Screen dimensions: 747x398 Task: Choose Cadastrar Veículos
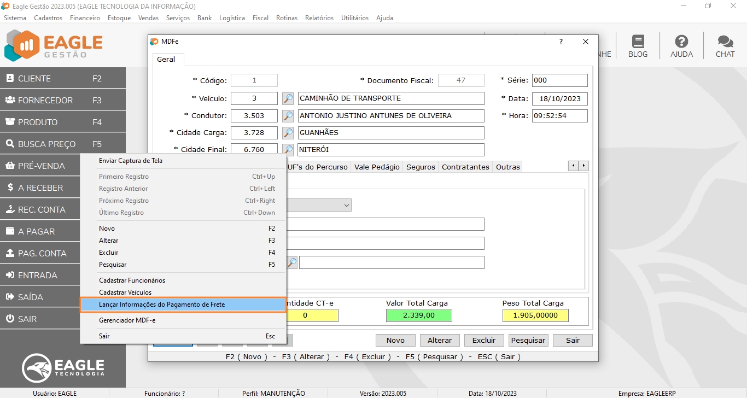[x=183, y=292]
